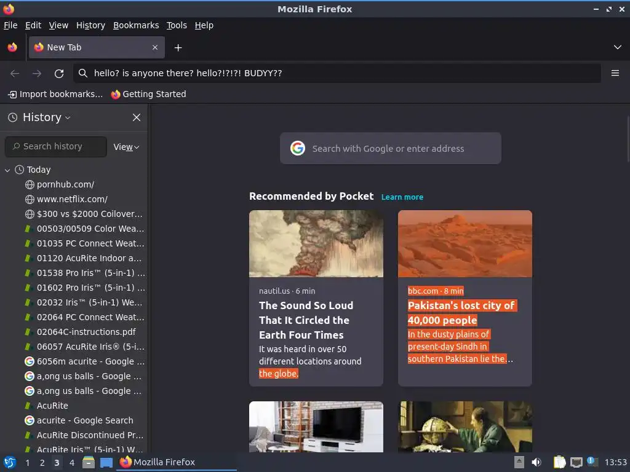Screen dimensions: 630x472
Task: Select the New Tab tab
Action: [97, 47]
